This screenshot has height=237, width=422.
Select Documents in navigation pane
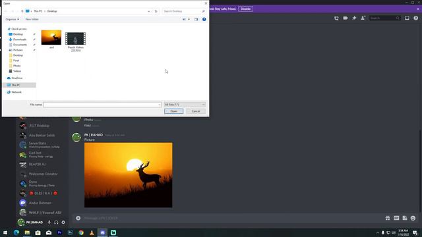[x=20, y=45]
